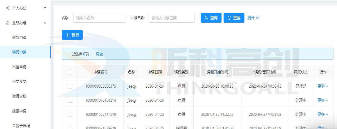Screen dimensions: 337x129
Task: Click the 清空 clear selection link
Action: click(99, 54)
